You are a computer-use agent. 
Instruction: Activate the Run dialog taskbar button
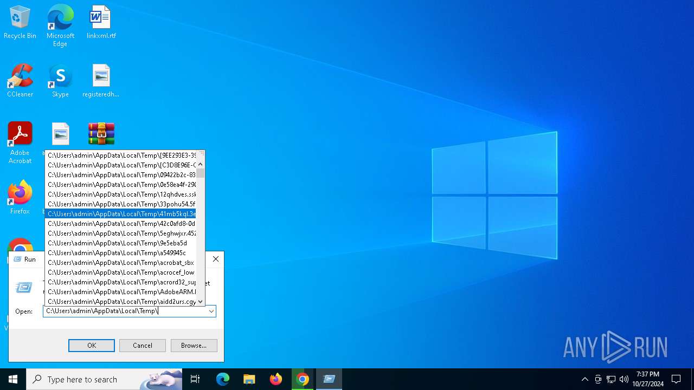(x=329, y=379)
